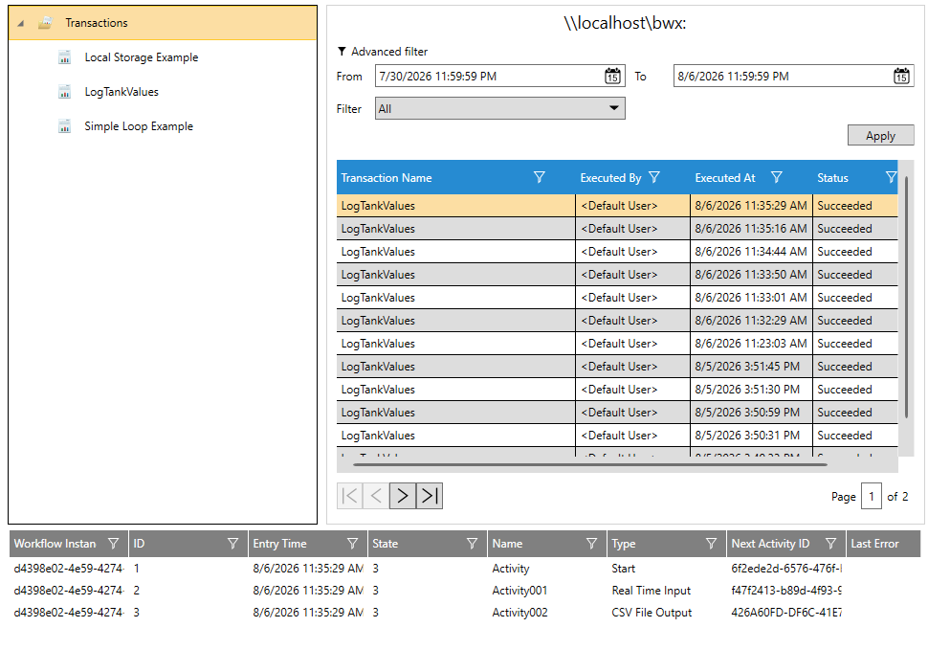Select row executed 8/5/2026 3:51:30 PM
The image size is (928, 672).
(x=617, y=390)
